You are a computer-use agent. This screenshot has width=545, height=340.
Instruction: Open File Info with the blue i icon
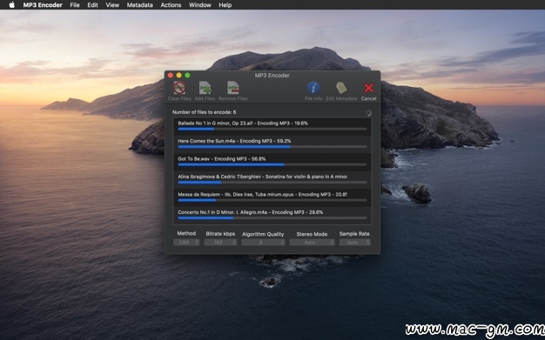click(x=313, y=88)
